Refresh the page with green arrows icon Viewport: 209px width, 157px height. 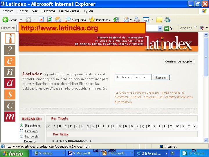[x=50, y=20]
